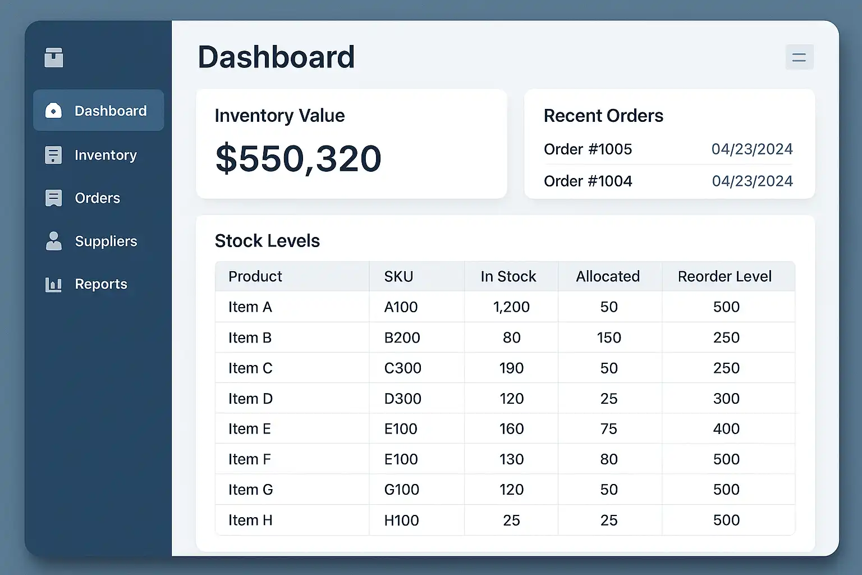Click the box logo icon in sidebar
The height and width of the screenshot is (575, 862).
click(54, 57)
